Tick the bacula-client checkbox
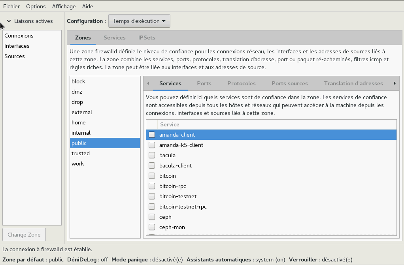The width and height of the screenshot is (404, 265). point(152,165)
